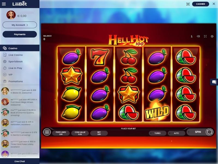218x164 pixels.
Task: Toggle Turbo mode
Action: coord(158,133)
